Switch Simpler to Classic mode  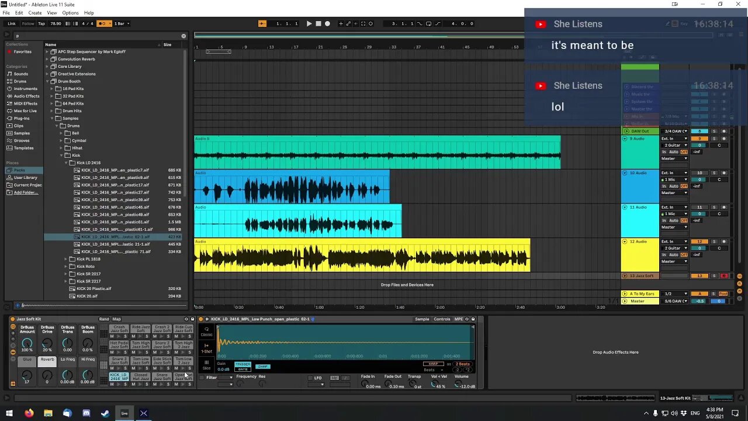point(206,331)
